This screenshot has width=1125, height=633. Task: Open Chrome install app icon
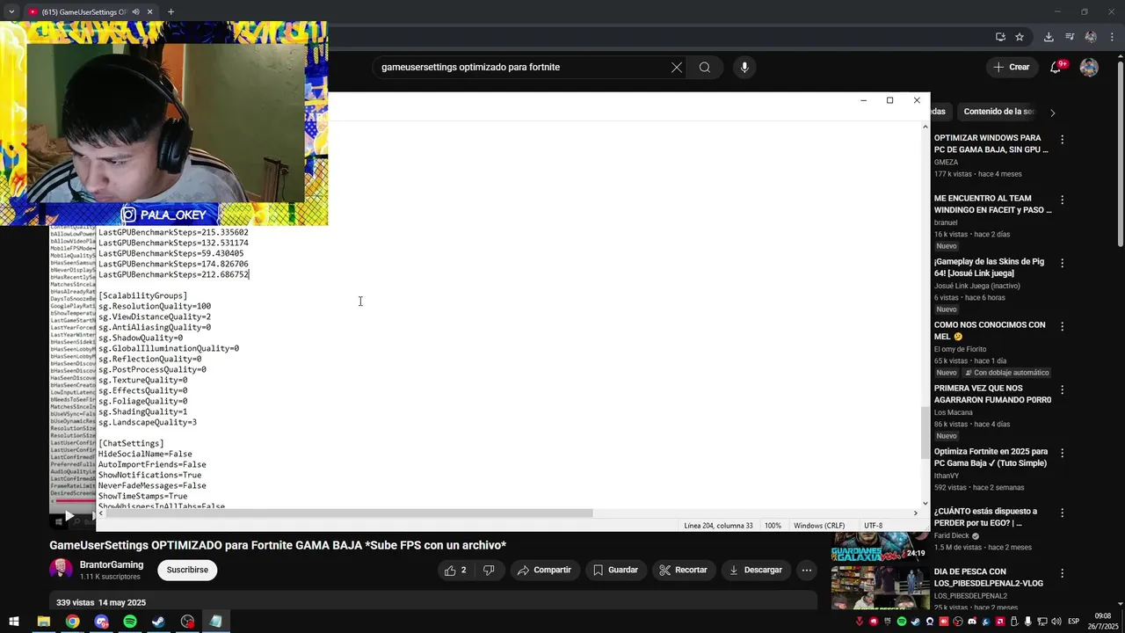1000,37
